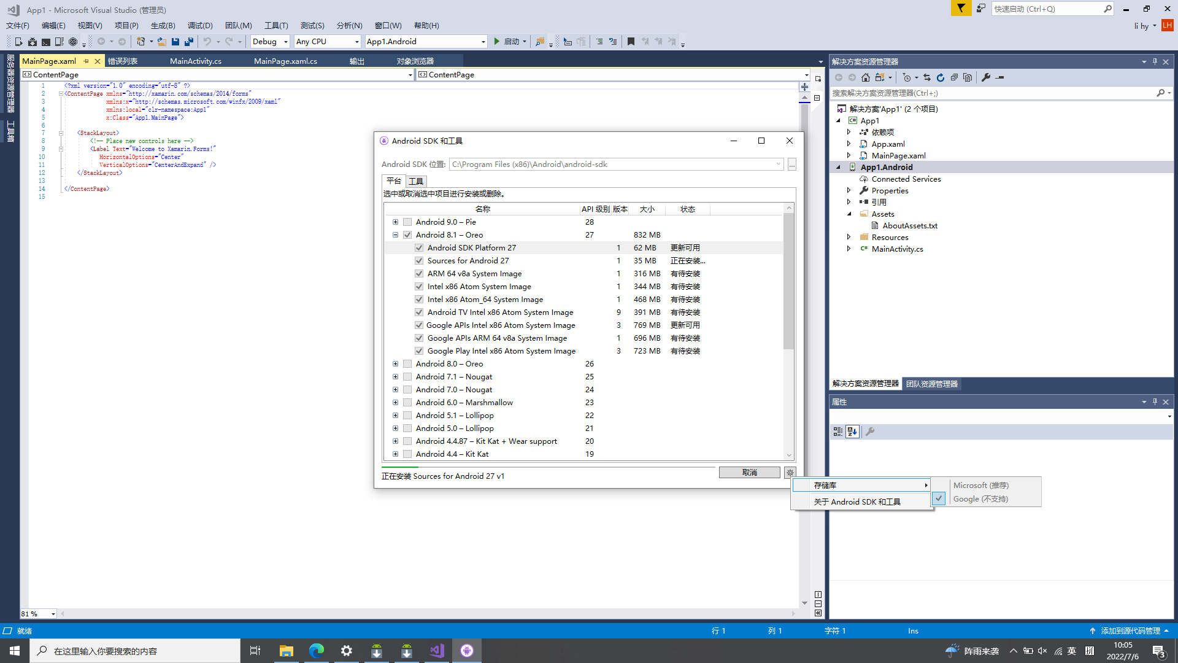Click the Open File folder icon
Screen dimensions: 1178x663
[x=162, y=42]
